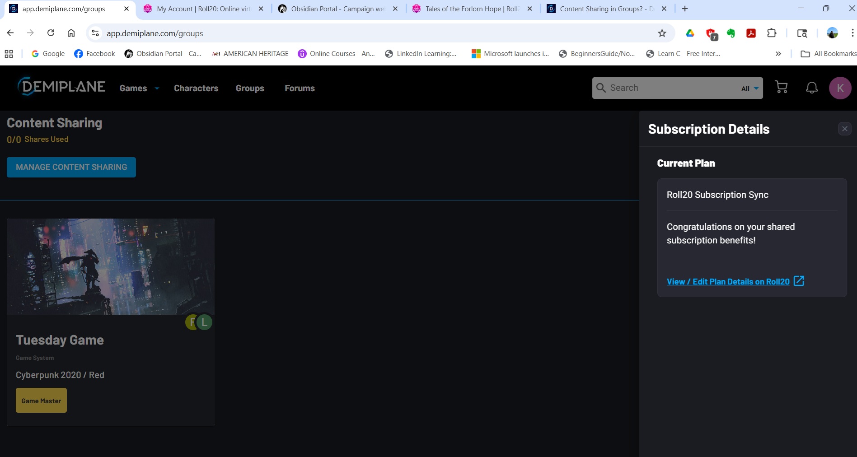Open the browser Extensions puzzle icon
857x457 pixels.
tap(772, 33)
